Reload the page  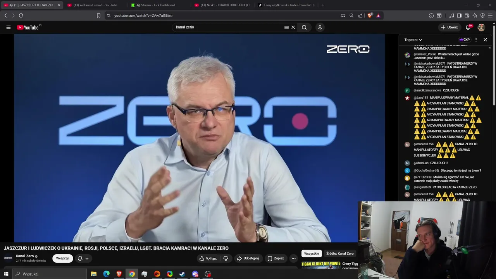(x=21, y=15)
